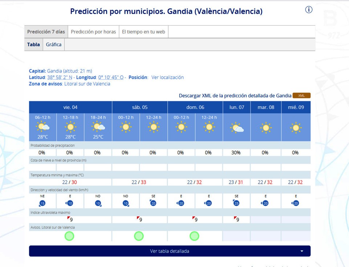Click dropdown arrow on Ver tabla detallada
Screen dimensions: 349x267
pos(302,251)
